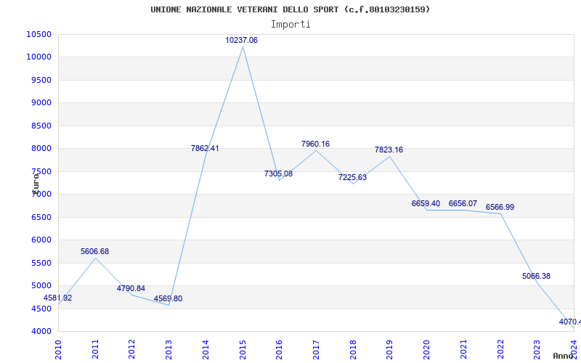Click the 4581.92 data label
Image resolution: width=581 pixels, height=363 pixels.
pyautogui.click(x=58, y=298)
